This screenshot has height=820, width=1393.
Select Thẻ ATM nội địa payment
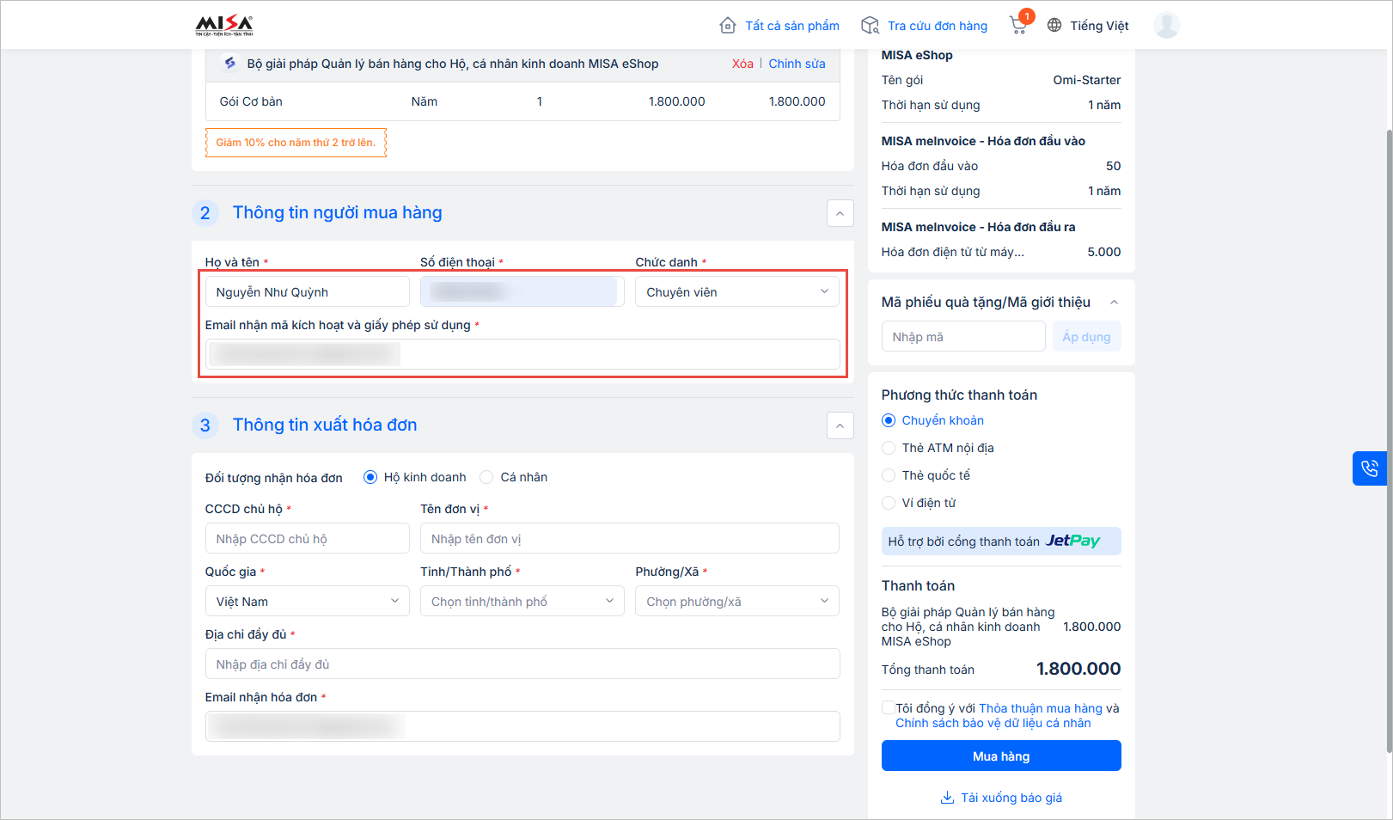click(889, 448)
